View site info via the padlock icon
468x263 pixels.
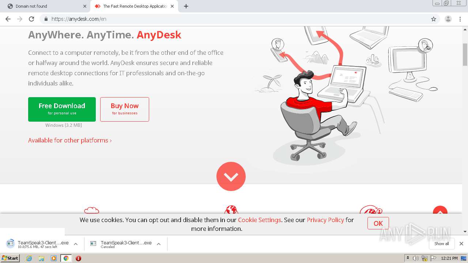(46, 19)
